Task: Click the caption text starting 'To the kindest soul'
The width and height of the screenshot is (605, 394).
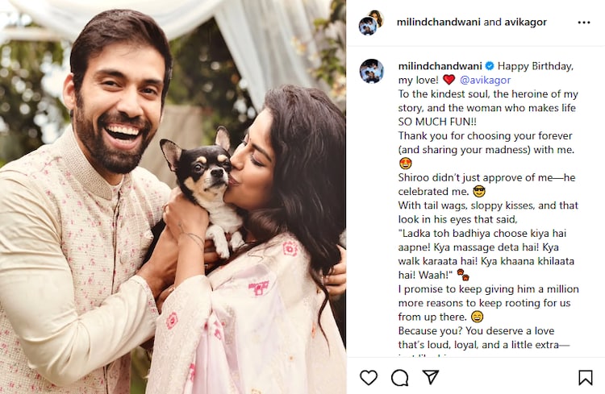Action: click(x=488, y=108)
